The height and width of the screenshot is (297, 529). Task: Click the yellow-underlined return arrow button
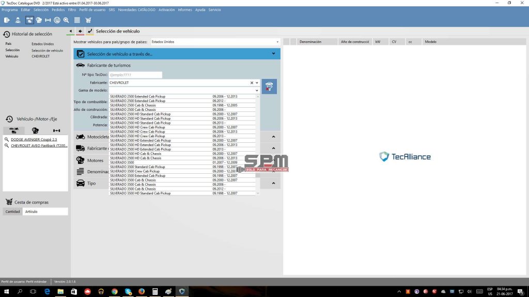[90, 31]
